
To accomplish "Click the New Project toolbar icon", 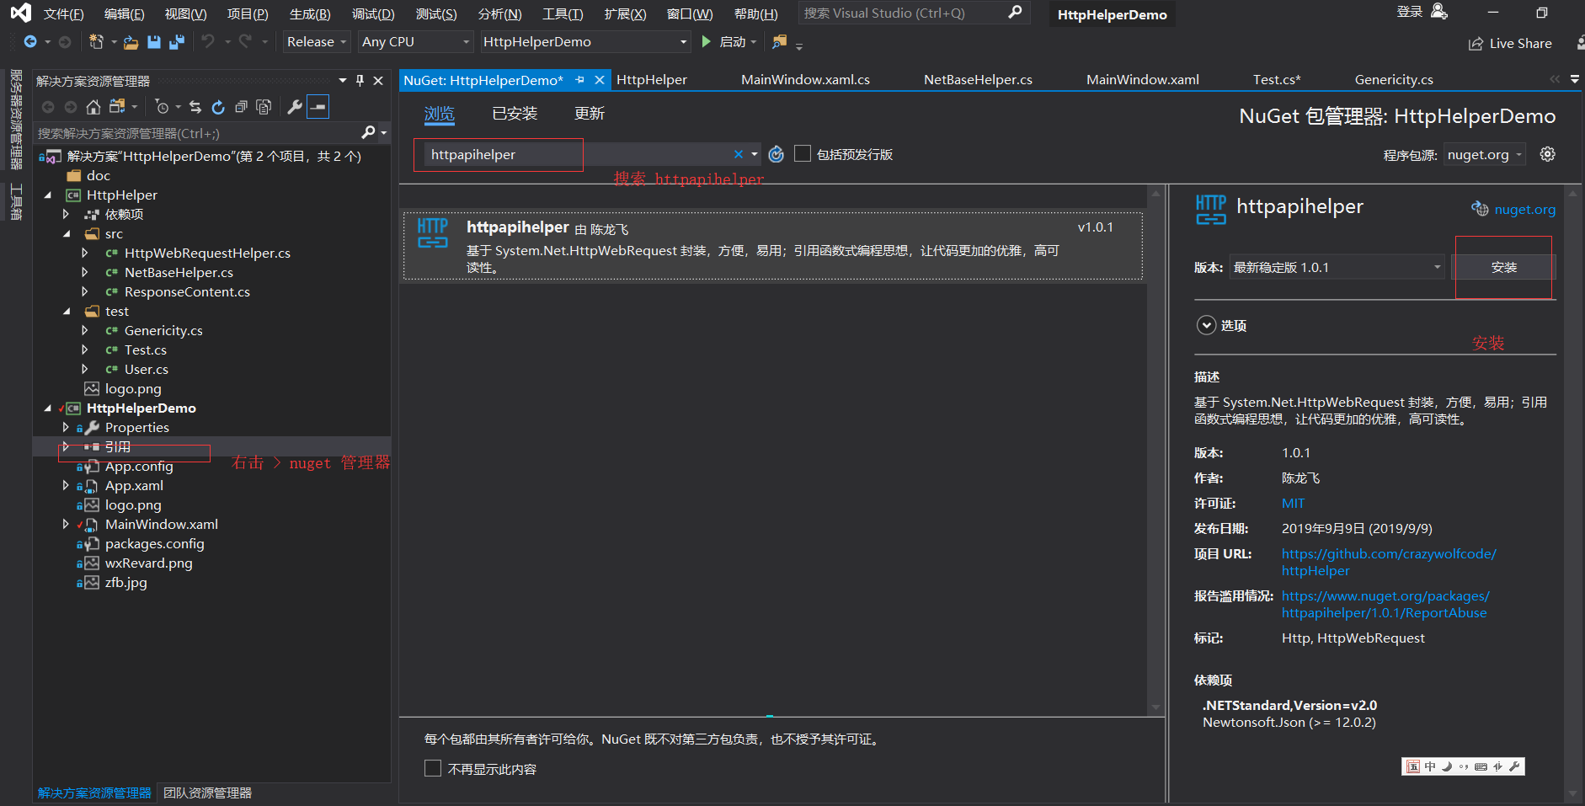I will tap(96, 41).
